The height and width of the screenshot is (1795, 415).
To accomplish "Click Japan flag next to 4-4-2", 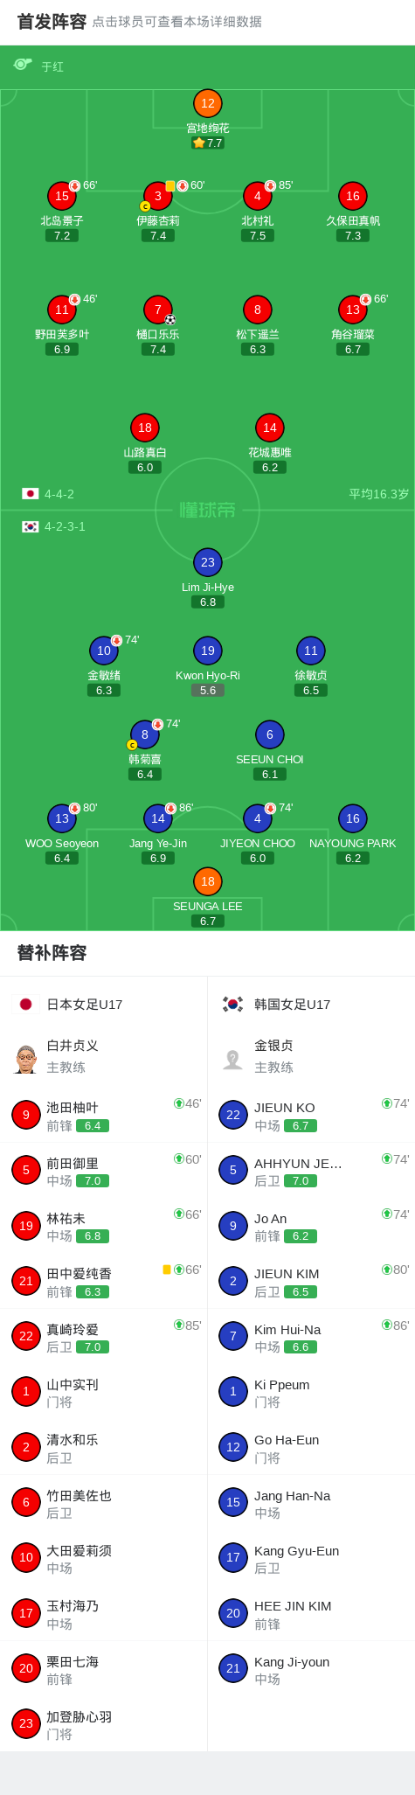I will click(x=31, y=494).
